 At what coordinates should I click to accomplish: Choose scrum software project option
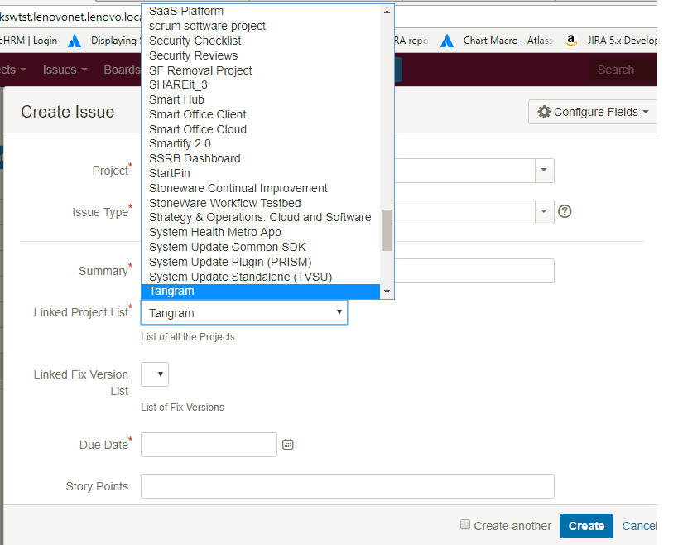click(x=261, y=26)
